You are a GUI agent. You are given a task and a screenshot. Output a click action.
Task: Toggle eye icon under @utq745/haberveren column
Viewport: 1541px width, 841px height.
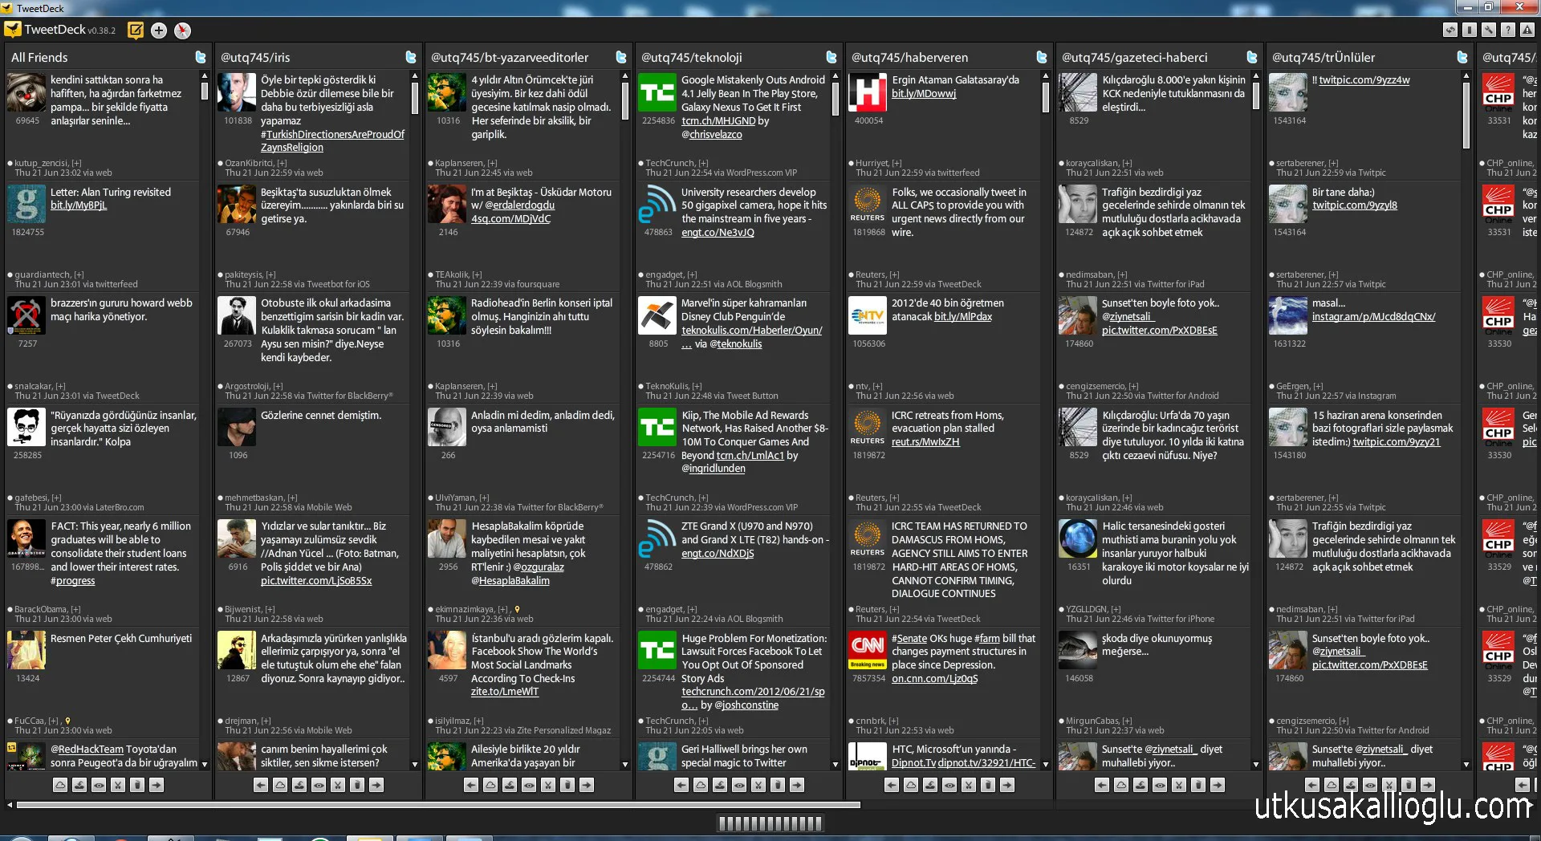[x=949, y=785]
